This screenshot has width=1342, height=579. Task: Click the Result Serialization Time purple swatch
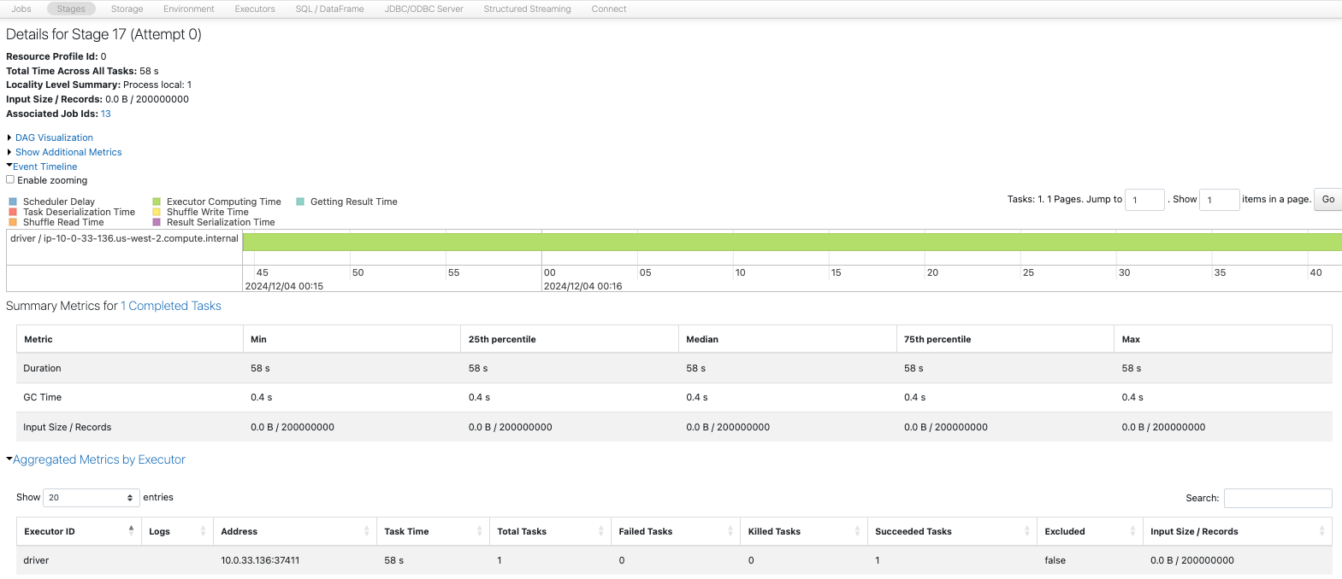[x=157, y=222]
